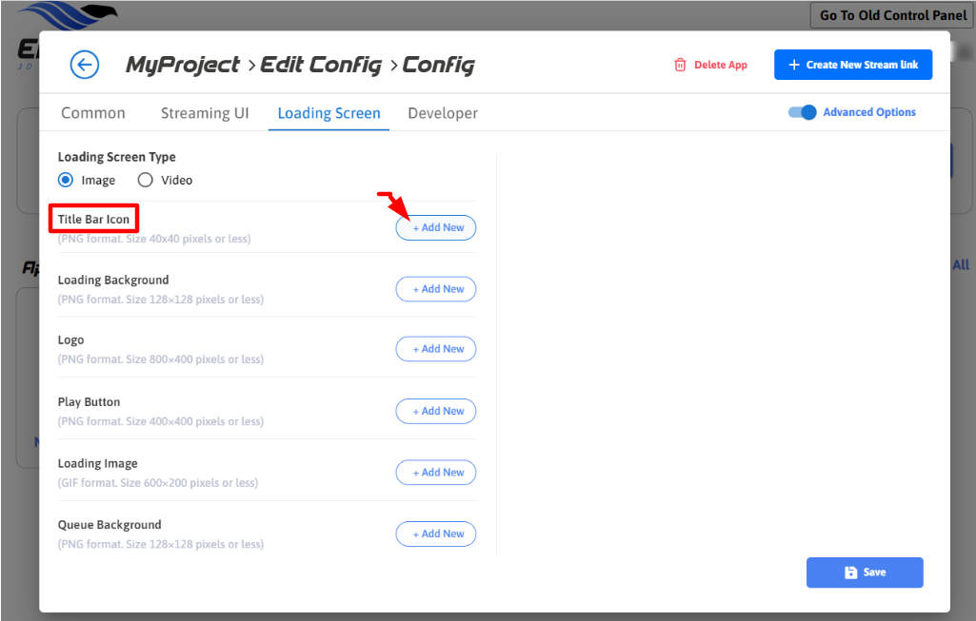Add new Logo image

pyautogui.click(x=436, y=349)
